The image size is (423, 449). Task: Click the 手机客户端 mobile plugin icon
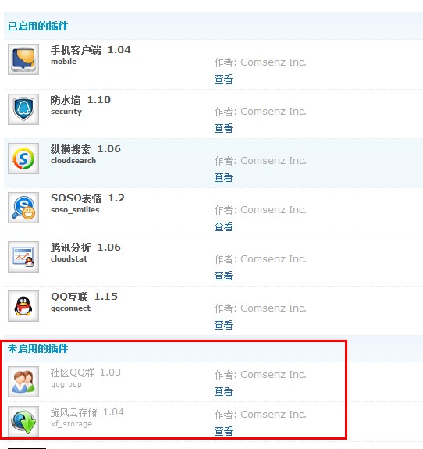tap(23, 59)
